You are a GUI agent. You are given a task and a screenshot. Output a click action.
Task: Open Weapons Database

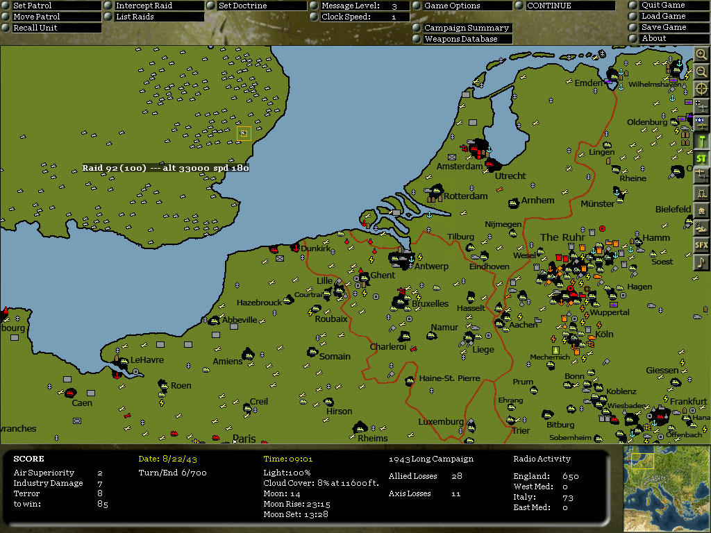click(x=462, y=39)
